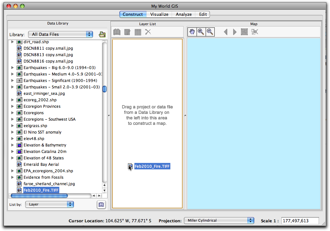Open the Edit tab
330x231 pixels.
pos(203,14)
